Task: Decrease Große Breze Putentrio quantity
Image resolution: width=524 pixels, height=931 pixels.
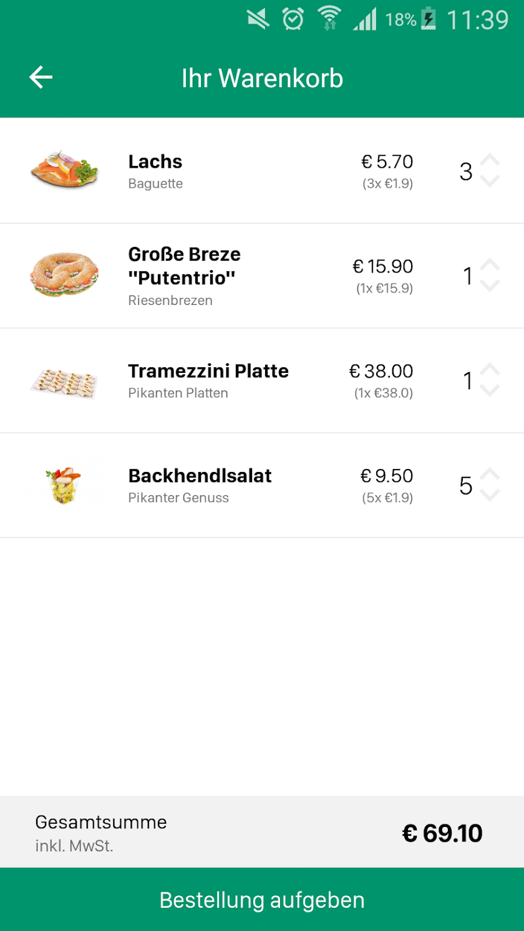Action: pyautogui.click(x=490, y=286)
